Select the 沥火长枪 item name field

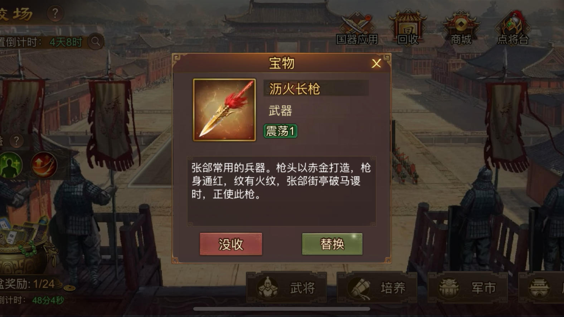(316, 88)
